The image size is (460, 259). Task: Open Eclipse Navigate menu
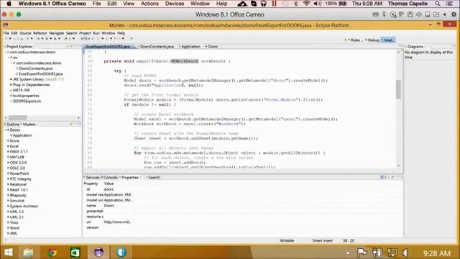(56, 33)
